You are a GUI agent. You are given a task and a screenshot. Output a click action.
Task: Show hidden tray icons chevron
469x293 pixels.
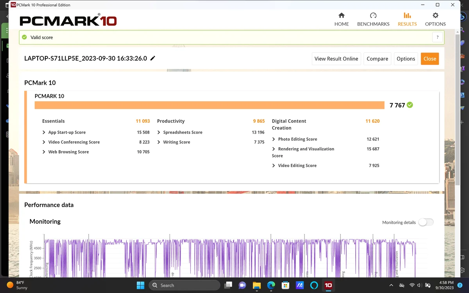pyautogui.click(x=391, y=285)
